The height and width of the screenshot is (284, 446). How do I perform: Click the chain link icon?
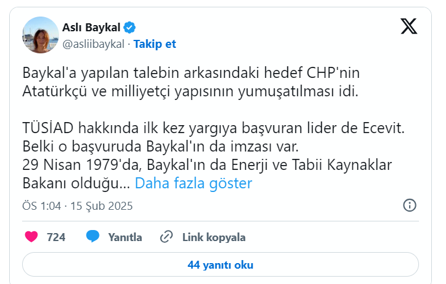point(166,237)
